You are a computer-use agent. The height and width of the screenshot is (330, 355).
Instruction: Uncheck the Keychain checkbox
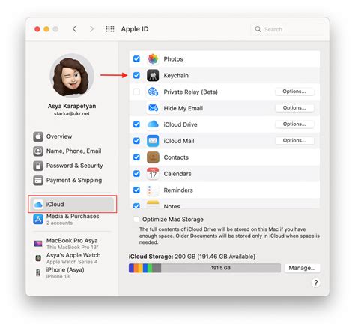point(136,75)
